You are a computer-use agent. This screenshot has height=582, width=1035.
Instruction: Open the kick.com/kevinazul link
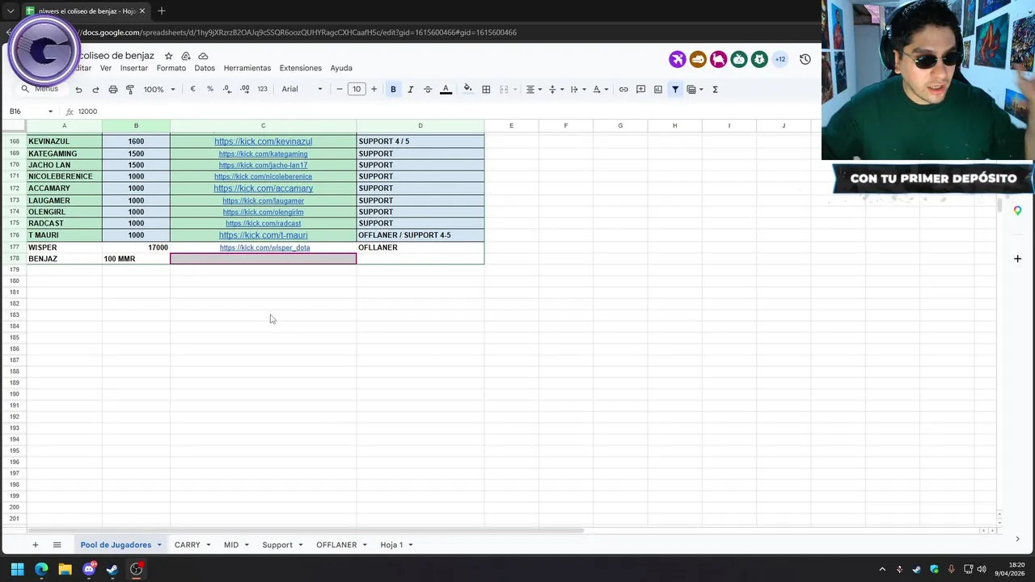pyautogui.click(x=263, y=141)
